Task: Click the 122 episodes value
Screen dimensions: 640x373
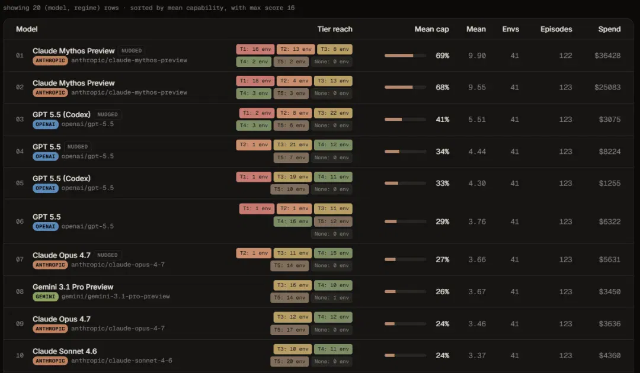Action: coord(565,56)
